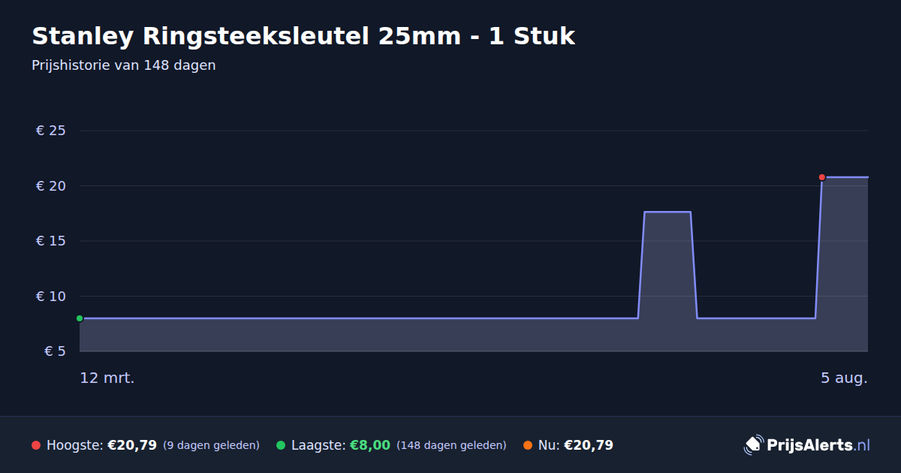Click the 5 aug. end date label

(844, 378)
